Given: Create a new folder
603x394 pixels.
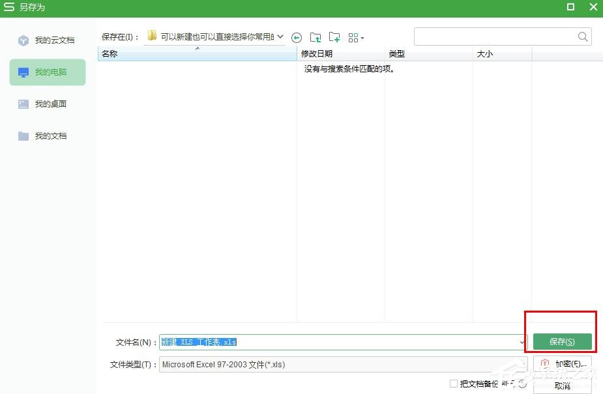Looking at the screenshot, I should 334,37.
